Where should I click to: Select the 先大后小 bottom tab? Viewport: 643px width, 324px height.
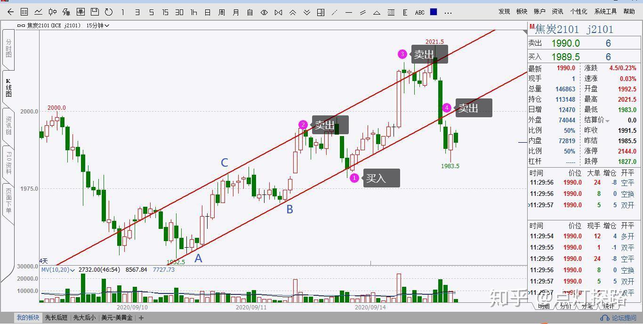pyautogui.click(x=84, y=318)
